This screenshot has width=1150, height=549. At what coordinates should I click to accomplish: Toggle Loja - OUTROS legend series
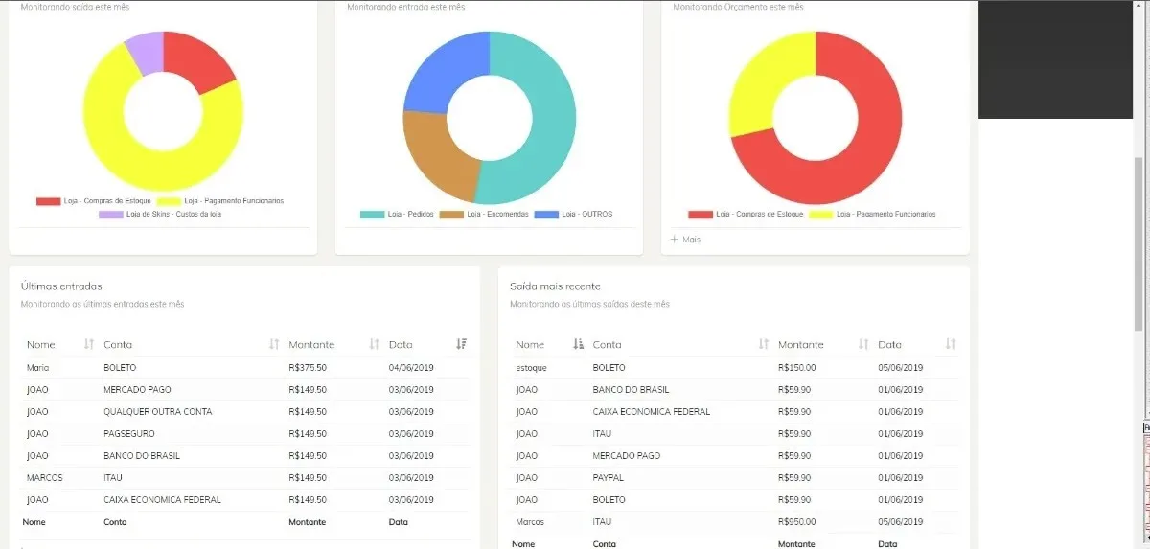pos(573,214)
